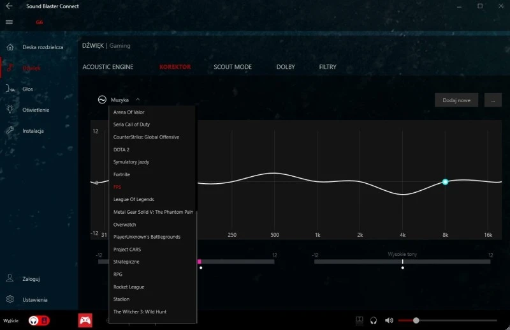510x330 pixels.
Task: Open Oświetlenie lighting bulb icon
Action: (x=10, y=110)
